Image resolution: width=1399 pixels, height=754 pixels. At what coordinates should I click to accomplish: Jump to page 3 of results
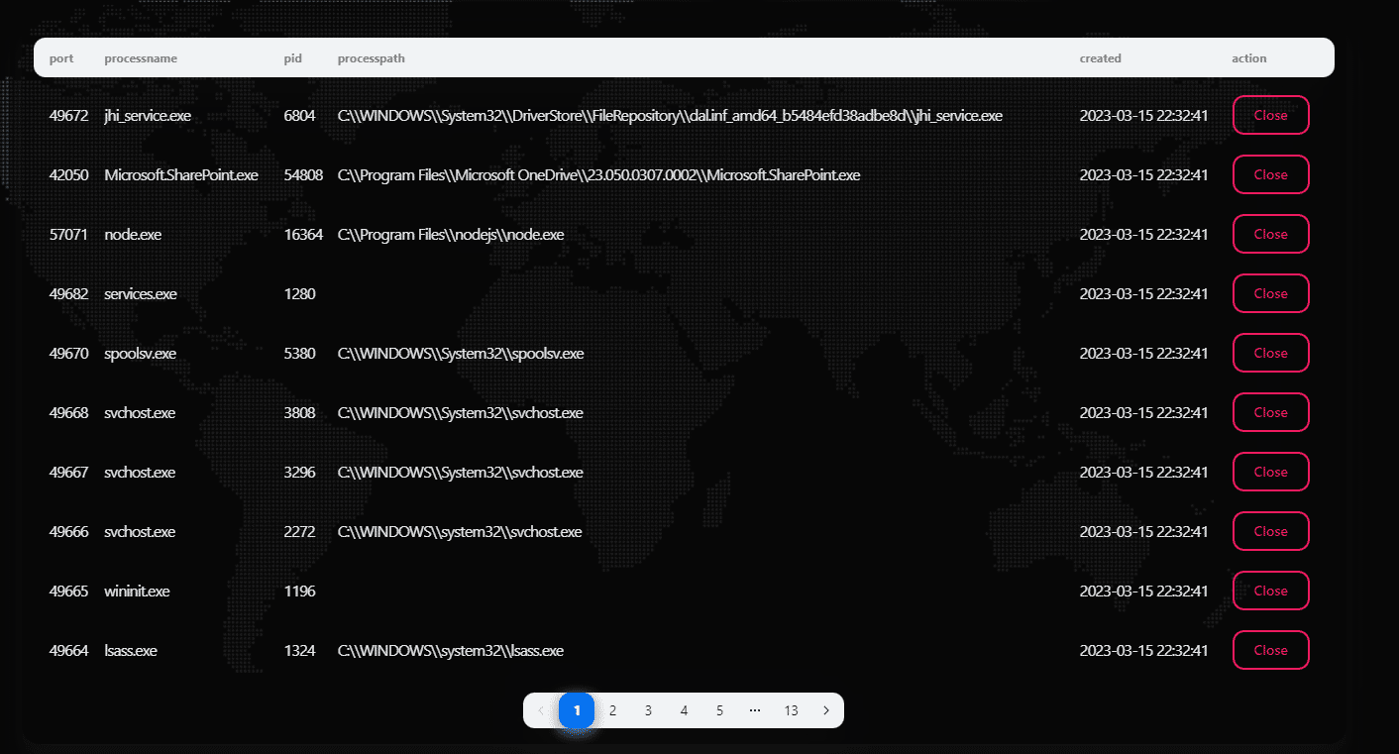[648, 710]
